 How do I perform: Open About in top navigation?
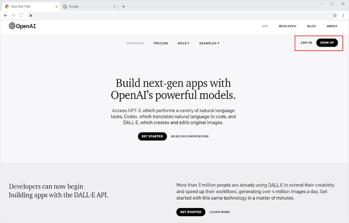[332, 26]
